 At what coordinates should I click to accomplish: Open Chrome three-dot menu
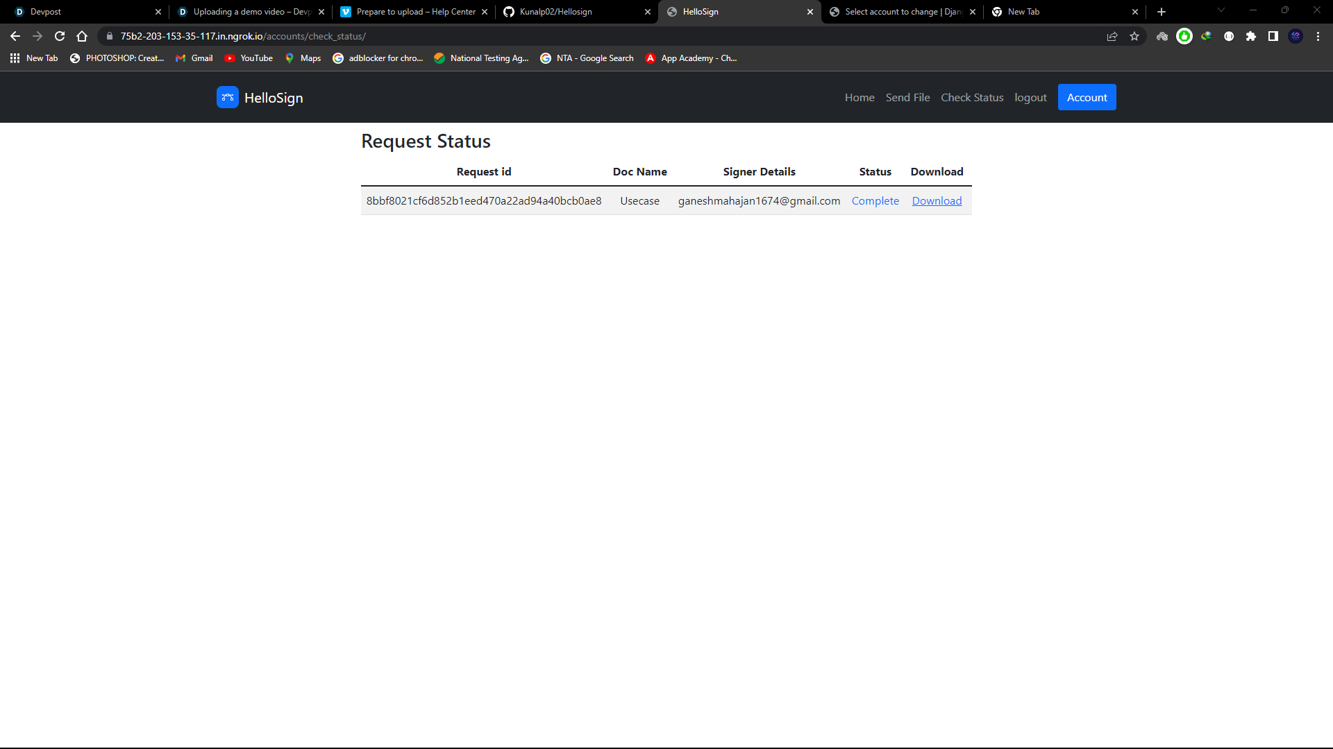pyautogui.click(x=1318, y=36)
